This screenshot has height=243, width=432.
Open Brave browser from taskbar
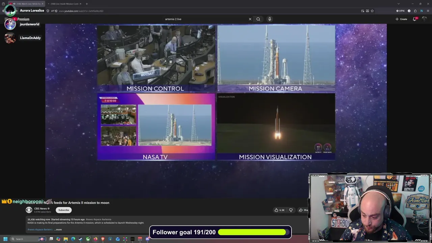(103, 239)
